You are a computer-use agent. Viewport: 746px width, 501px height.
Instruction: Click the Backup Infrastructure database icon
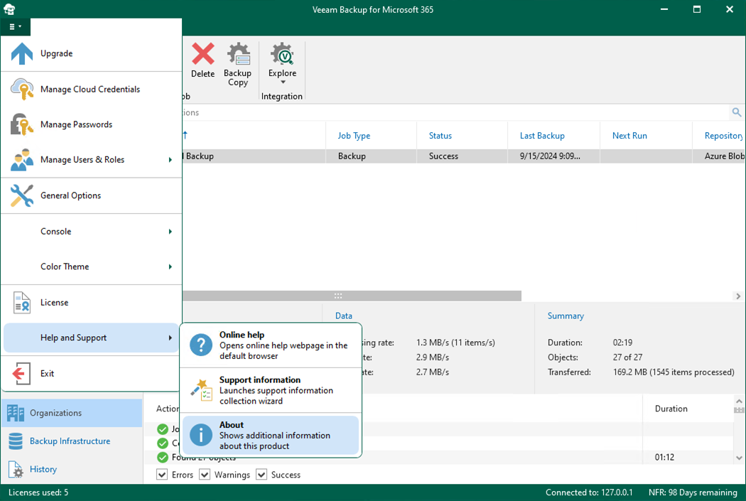click(x=16, y=441)
